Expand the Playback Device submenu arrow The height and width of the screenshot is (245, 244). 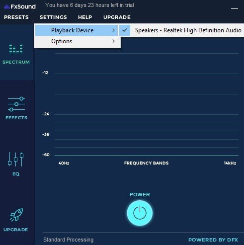[113, 30]
